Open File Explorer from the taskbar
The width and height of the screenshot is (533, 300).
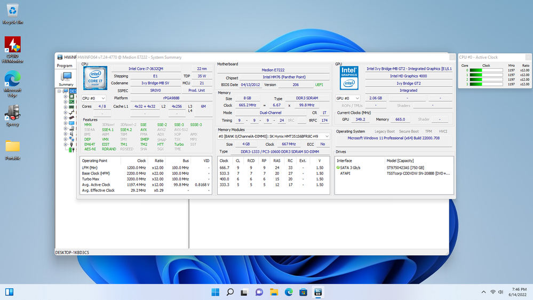click(274, 292)
